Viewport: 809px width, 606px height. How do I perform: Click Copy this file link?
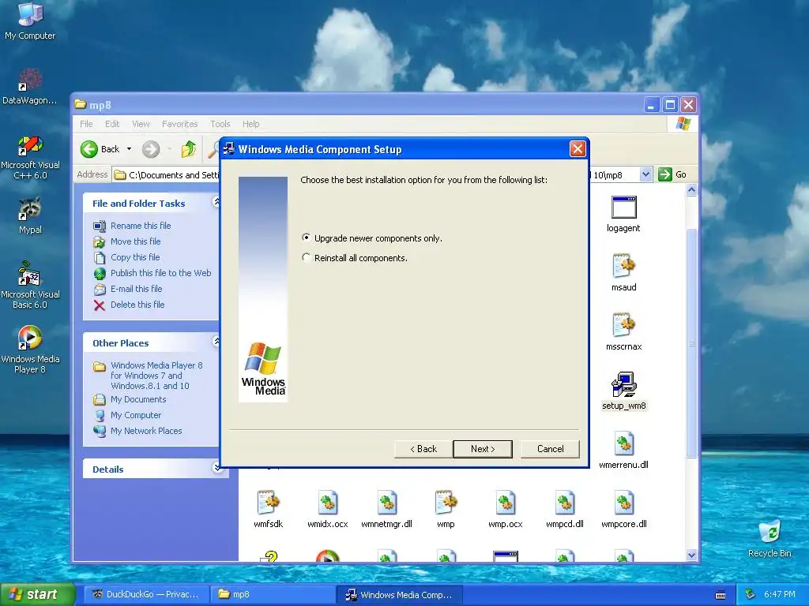point(135,257)
